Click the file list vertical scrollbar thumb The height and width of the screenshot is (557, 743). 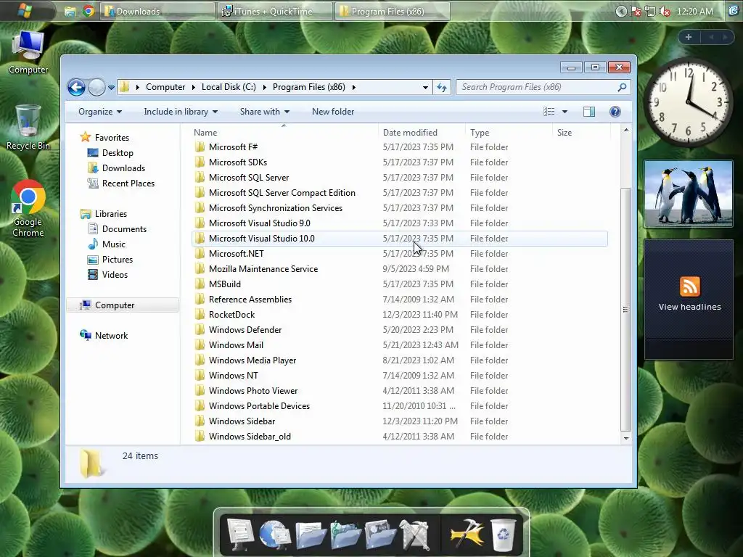click(x=626, y=309)
